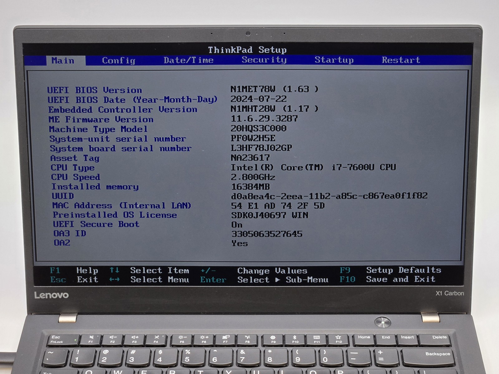Select Secure Boot value On
This screenshot has width=499, height=374.
pyautogui.click(x=237, y=225)
